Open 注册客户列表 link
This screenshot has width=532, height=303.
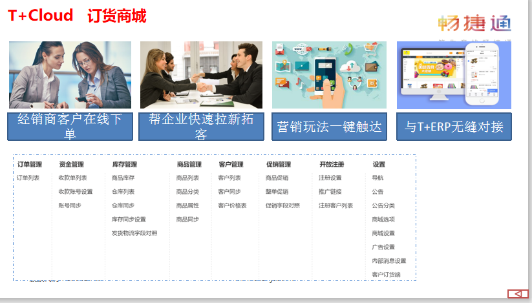[336, 205]
